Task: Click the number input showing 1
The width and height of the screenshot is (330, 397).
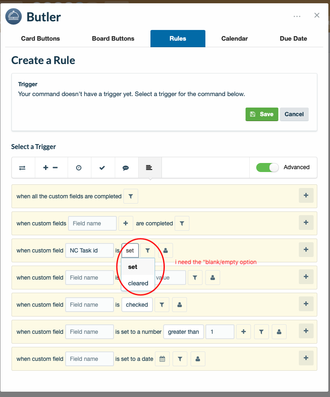Action: [x=220, y=332]
